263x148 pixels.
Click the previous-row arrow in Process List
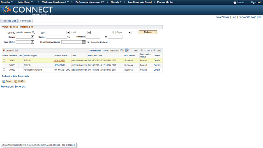click(141, 50)
